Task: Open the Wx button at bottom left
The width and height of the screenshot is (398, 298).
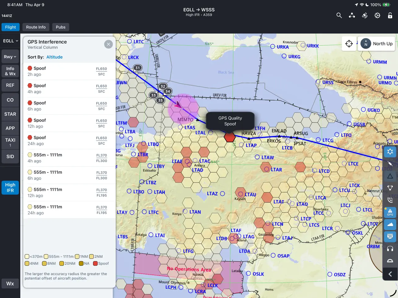Action: [x=10, y=283]
